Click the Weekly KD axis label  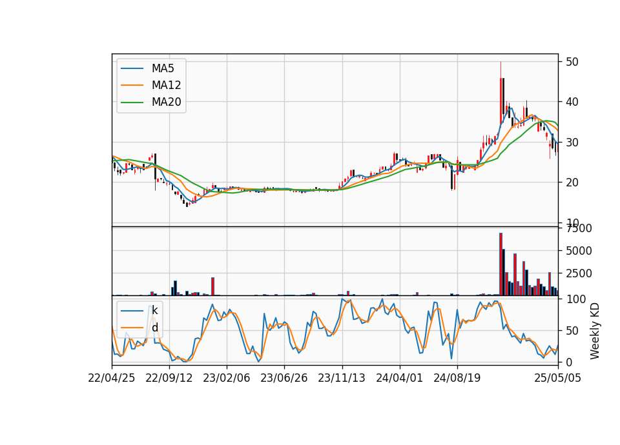(595, 331)
